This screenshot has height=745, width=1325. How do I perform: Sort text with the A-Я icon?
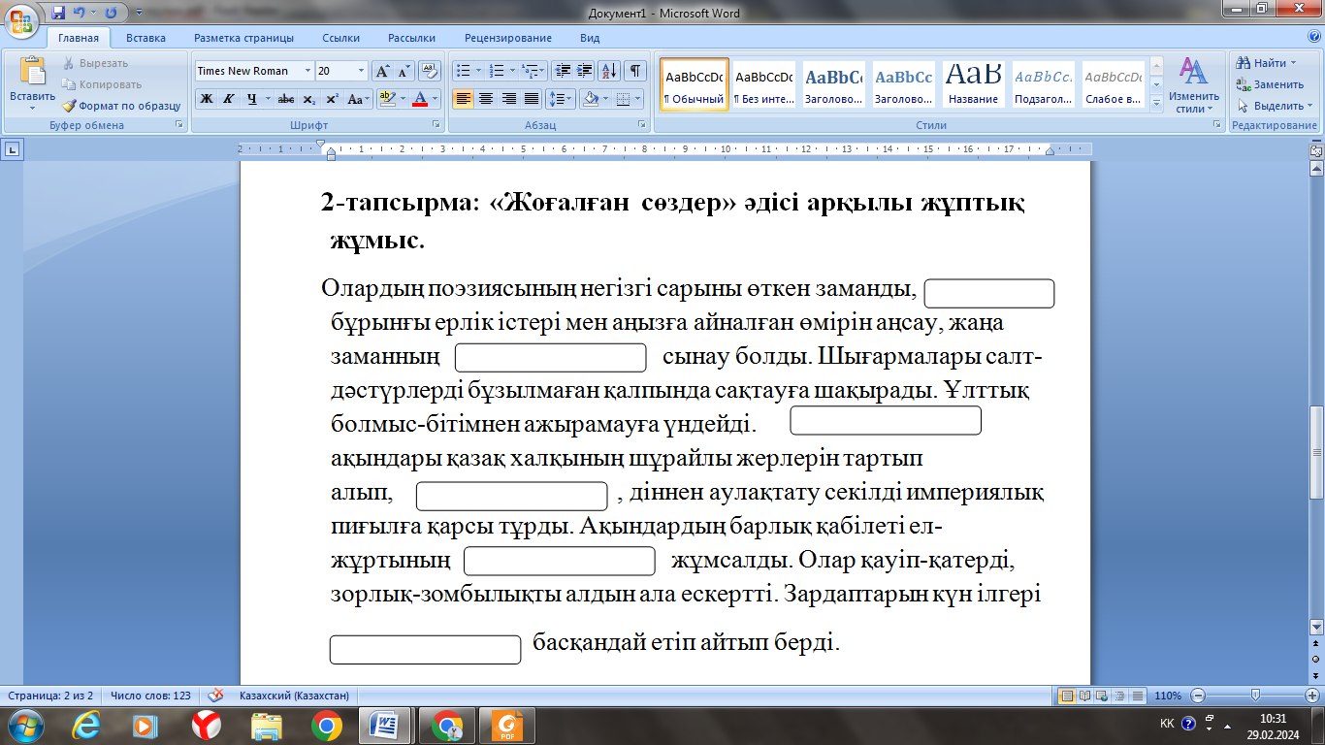(x=609, y=71)
